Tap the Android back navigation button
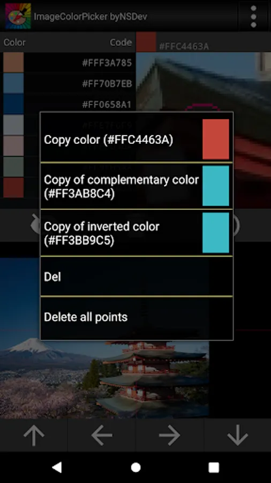Image resolution: width=271 pixels, height=483 pixels. [x=57, y=467]
